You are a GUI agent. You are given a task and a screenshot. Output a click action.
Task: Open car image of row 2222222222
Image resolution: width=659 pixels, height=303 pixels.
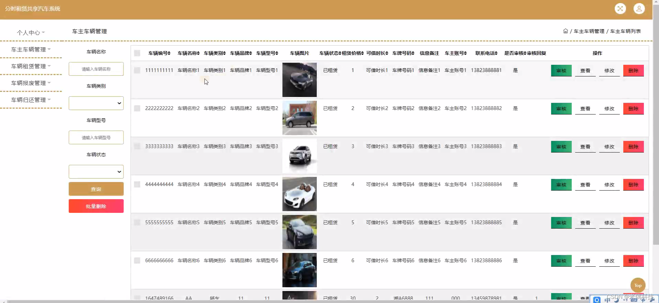pos(299,118)
